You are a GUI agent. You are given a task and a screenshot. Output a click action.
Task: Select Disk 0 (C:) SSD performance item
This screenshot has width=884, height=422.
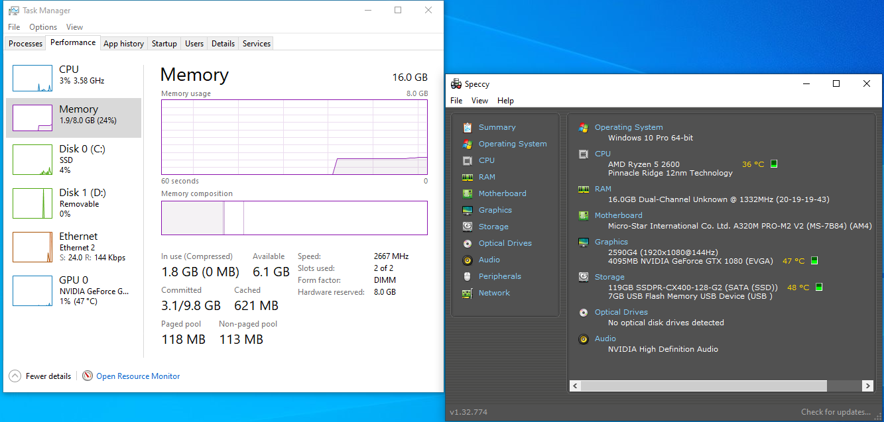[74, 160]
